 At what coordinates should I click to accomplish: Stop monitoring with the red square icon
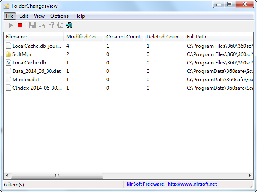coord(20,25)
